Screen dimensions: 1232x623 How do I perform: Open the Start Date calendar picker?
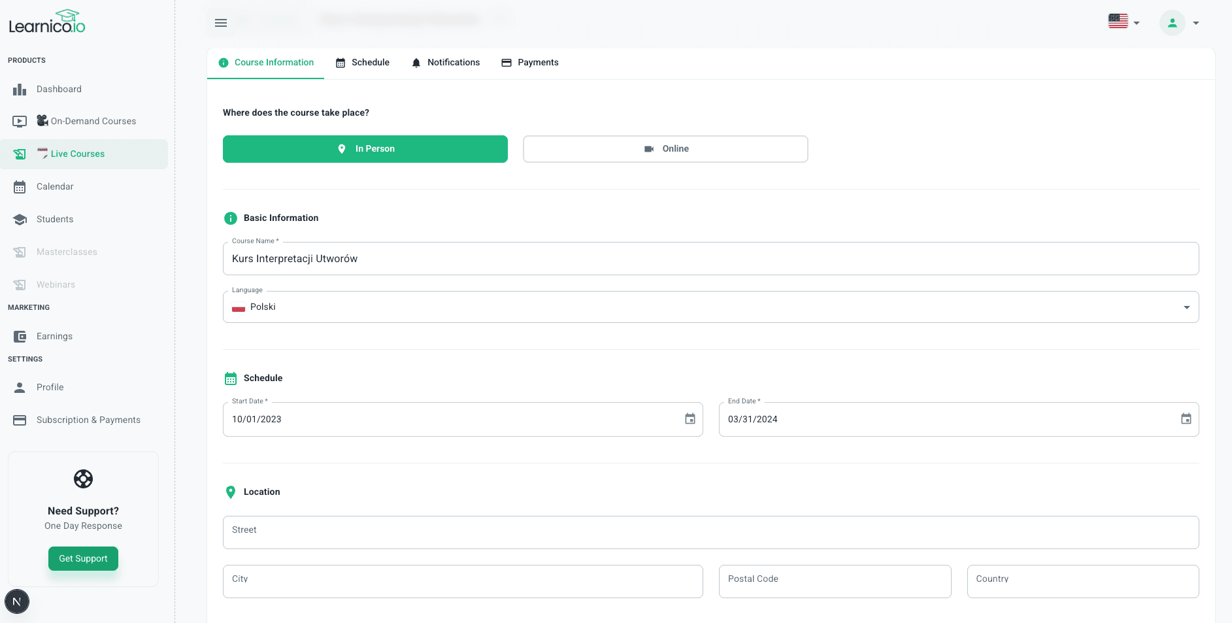(x=690, y=419)
